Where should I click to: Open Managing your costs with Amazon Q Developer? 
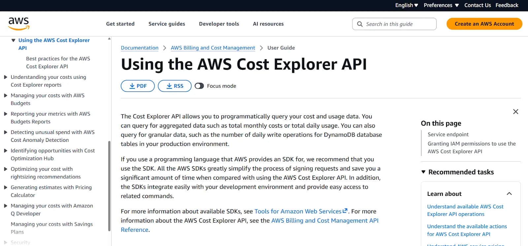tap(52, 210)
